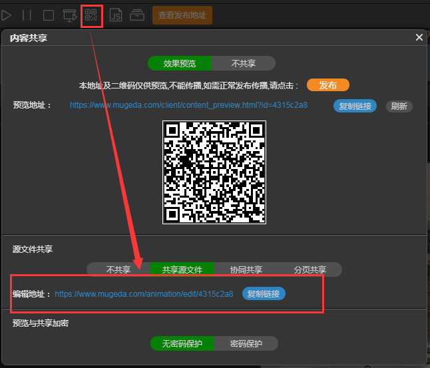Select the 分页共享 option
This screenshot has width=430, height=368.
[x=310, y=270]
